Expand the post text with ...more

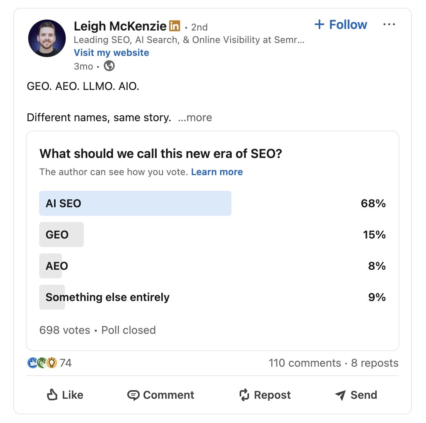coord(195,117)
